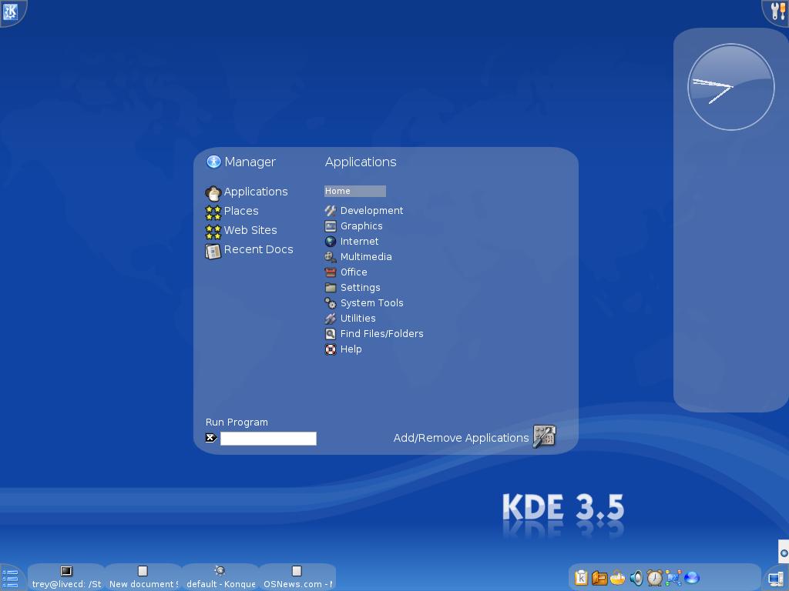Viewport: 789px width, 591px height.
Task: Click the blue orb tray icon
Action: point(692,578)
